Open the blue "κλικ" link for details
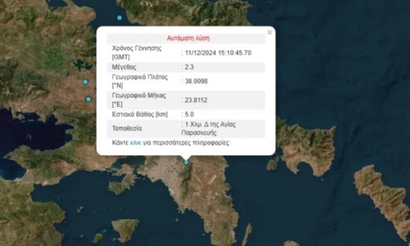The width and height of the screenshot is (410, 246). [x=136, y=143]
